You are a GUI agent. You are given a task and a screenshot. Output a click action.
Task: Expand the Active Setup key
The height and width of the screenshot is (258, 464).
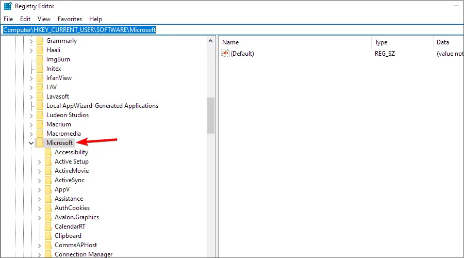point(39,162)
